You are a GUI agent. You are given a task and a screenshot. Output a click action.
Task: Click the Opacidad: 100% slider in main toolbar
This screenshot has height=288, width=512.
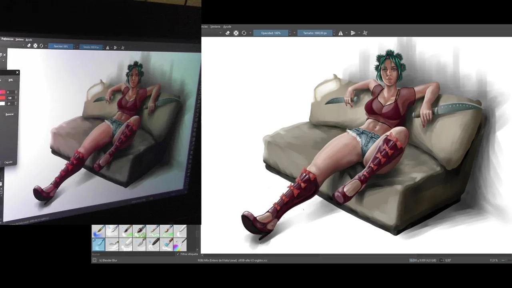pos(271,33)
